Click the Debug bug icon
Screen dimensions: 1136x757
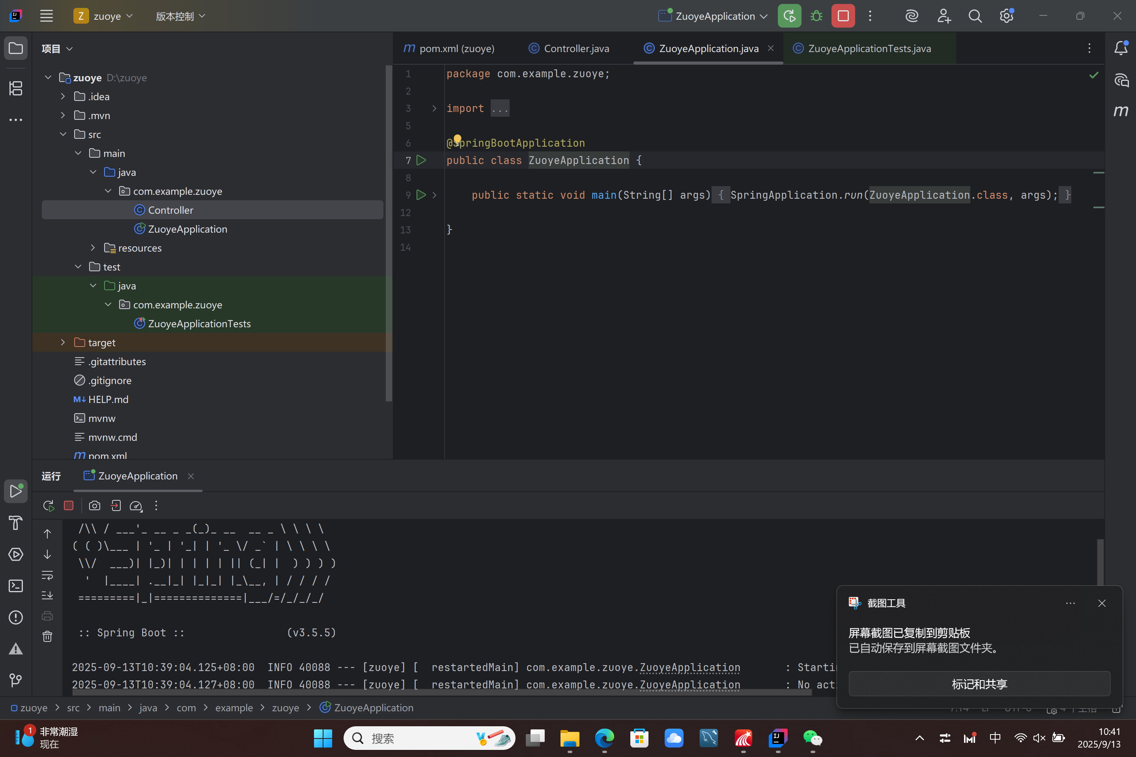(816, 16)
